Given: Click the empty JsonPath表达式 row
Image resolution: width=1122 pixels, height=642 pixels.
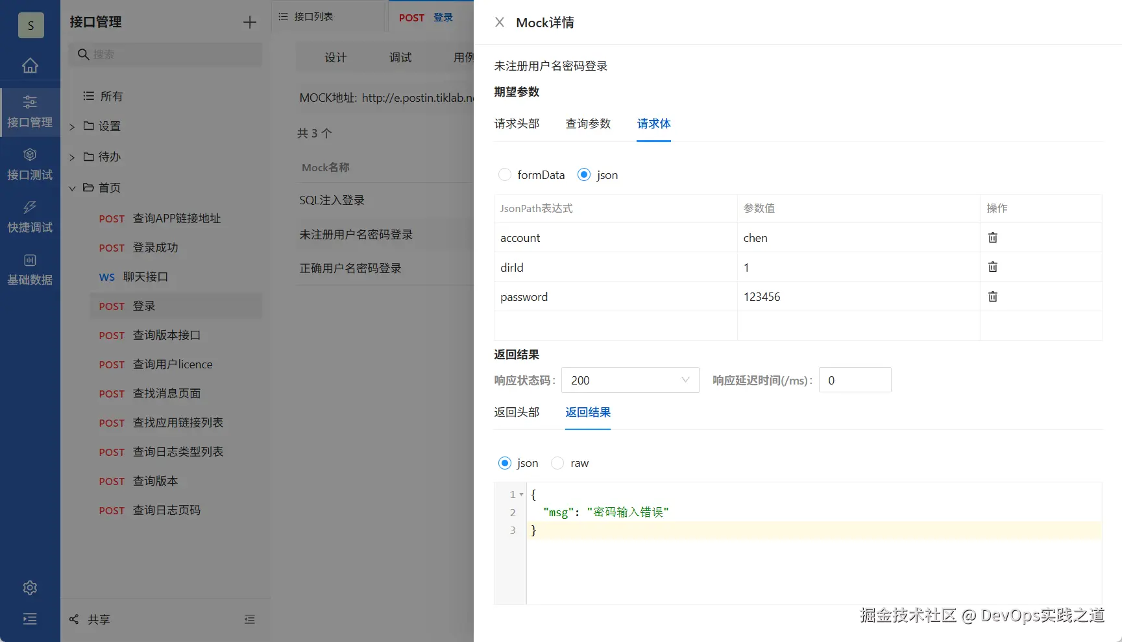Looking at the screenshot, I should pyautogui.click(x=616, y=326).
